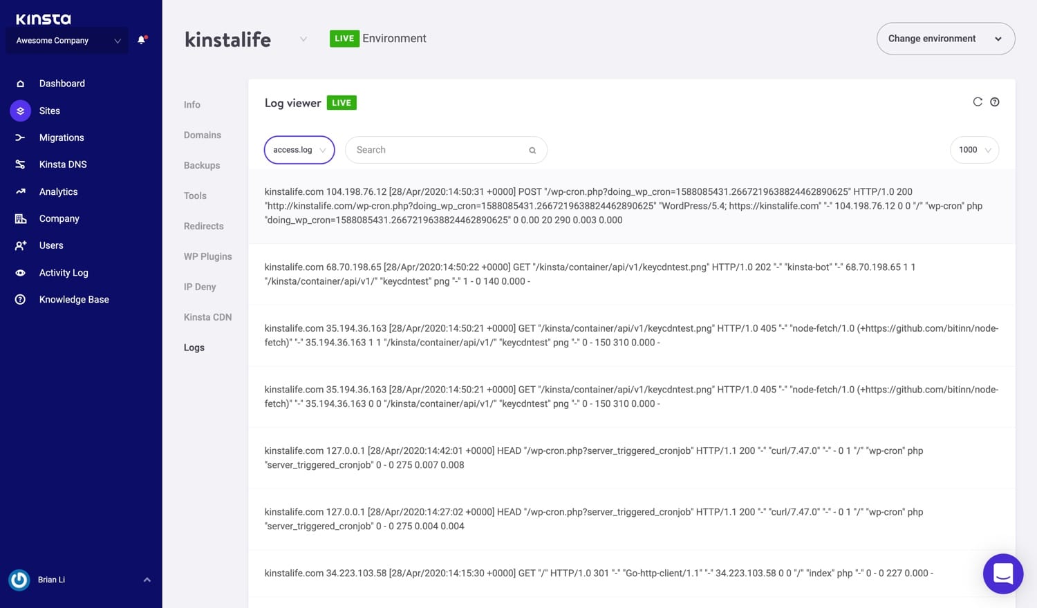Click the Analytics chart icon
Screen dimensions: 1037x608
pos(20,191)
